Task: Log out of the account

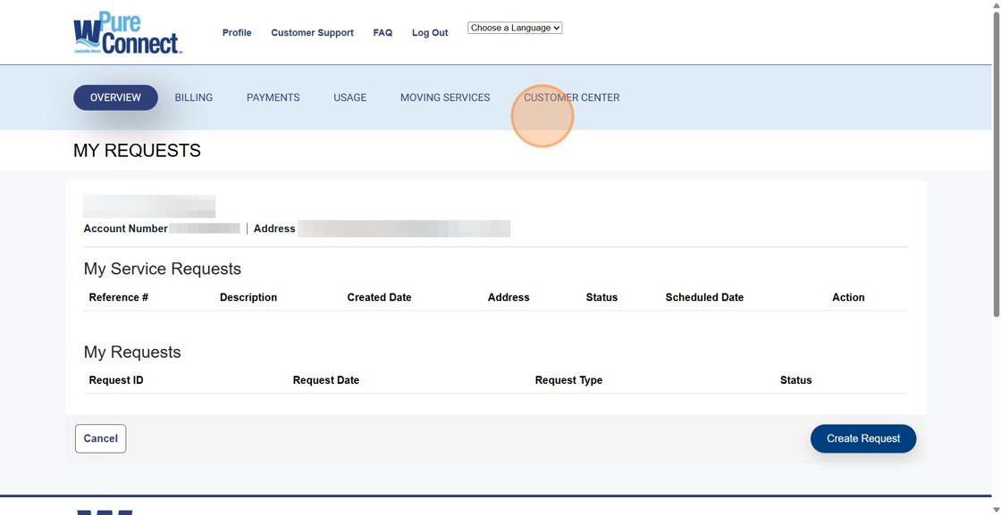Action: tap(429, 32)
